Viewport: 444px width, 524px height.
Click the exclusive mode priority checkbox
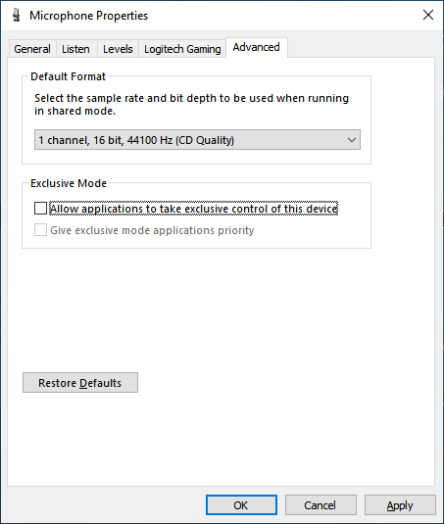coord(40,230)
